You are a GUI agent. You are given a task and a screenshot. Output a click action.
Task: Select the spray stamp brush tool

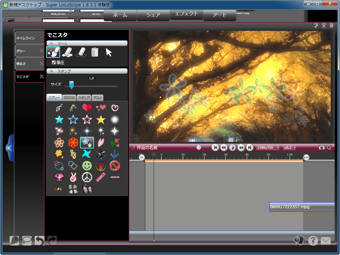pos(53,52)
